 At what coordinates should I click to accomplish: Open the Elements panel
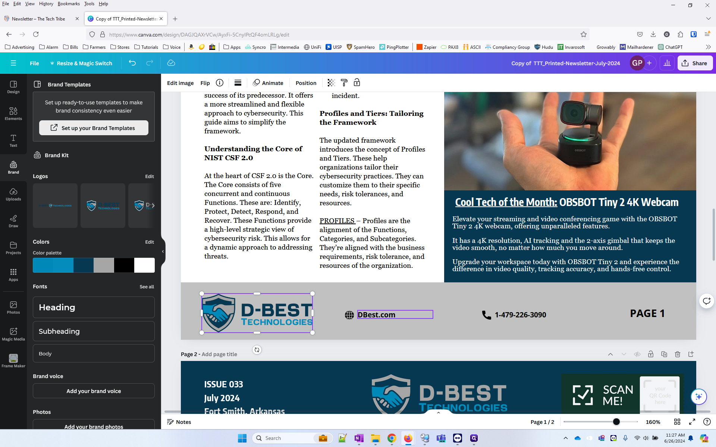click(13, 114)
